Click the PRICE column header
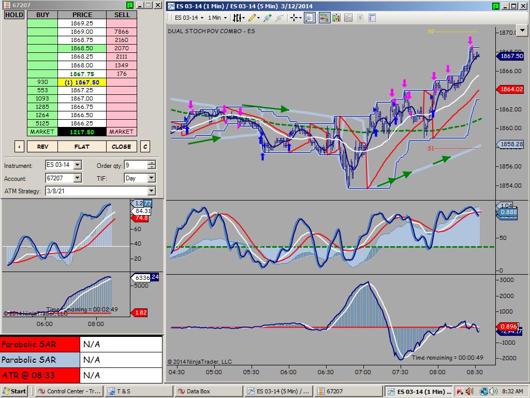 [82, 15]
